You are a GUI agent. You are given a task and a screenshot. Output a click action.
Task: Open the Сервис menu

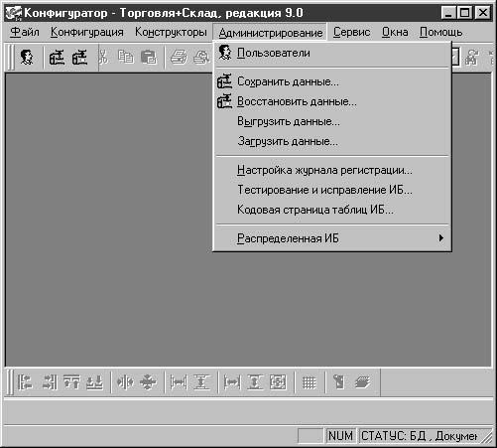tap(351, 32)
